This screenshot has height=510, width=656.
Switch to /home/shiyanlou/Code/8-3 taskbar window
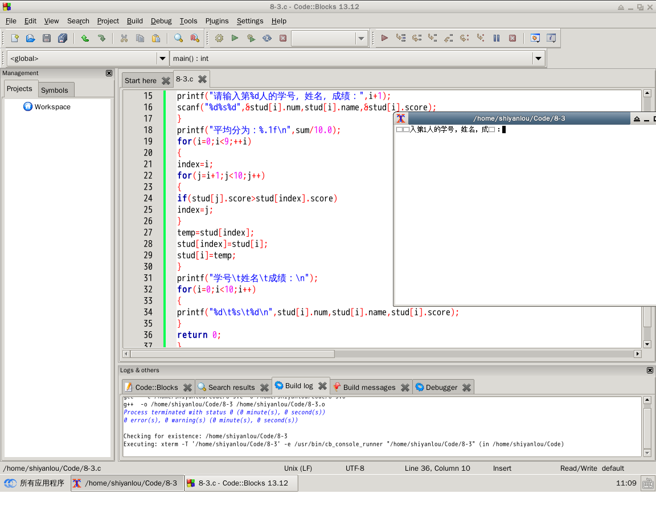point(127,483)
